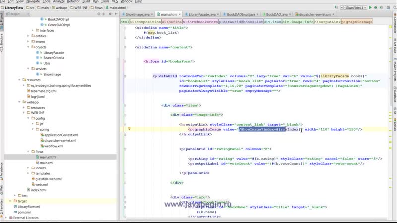Click collapse all icon in Project panel
Viewport: 397px width, 223px height.
(x=104, y=14)
